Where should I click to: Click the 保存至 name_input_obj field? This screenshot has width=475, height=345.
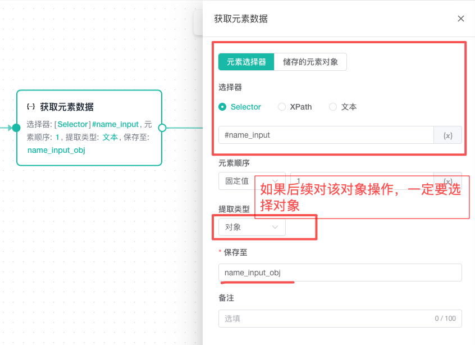340,273
